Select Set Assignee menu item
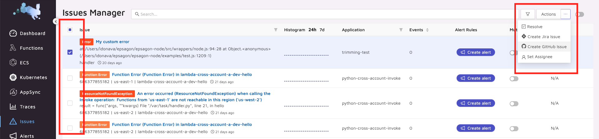Screen dimensions: 599x139 tap(544, 57)
